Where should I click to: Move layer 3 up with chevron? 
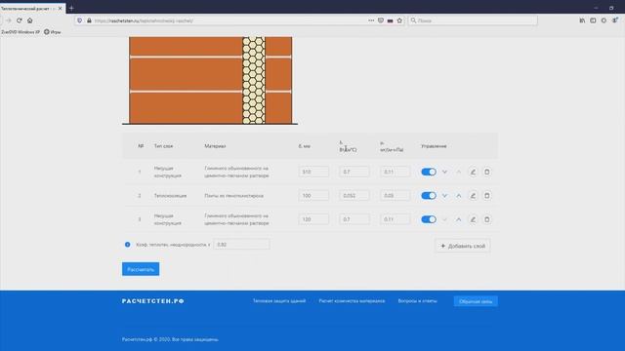coord(459,219)
